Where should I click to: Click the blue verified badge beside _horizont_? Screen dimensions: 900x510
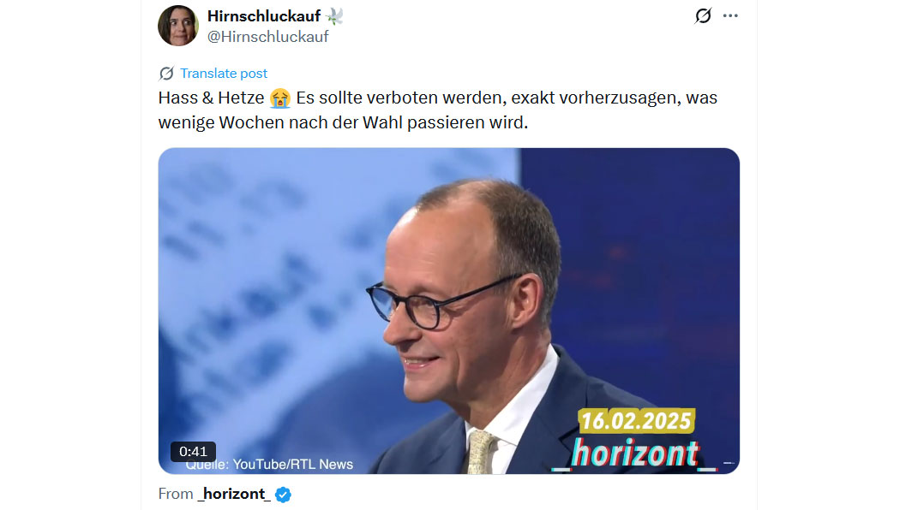[x=283, y=494]
